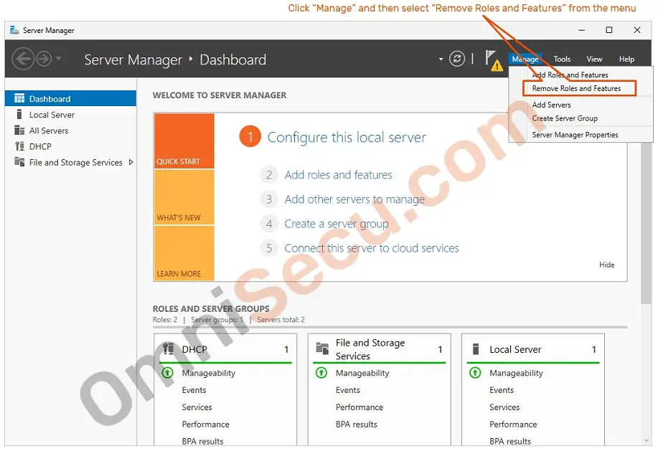This screenshot has height=451, width=658.
Task: Click the back navigation arrow
Action: coord(23,59)
